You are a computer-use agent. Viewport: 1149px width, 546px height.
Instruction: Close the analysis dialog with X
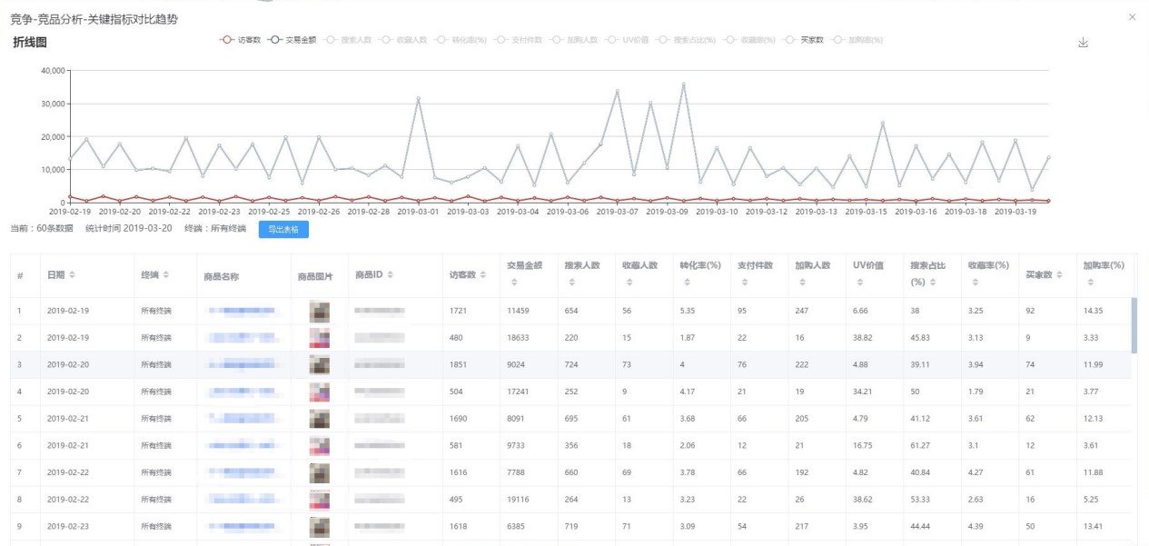(x=1132, y=17)
